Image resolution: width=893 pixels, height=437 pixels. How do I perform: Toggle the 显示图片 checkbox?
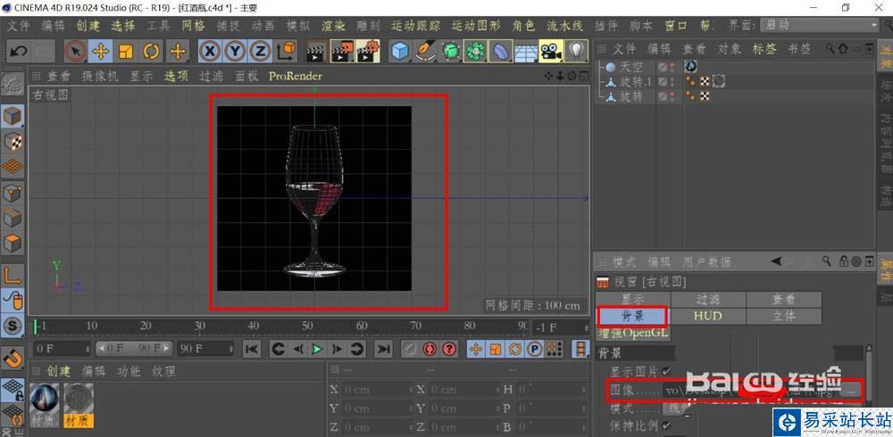(666, 371)
